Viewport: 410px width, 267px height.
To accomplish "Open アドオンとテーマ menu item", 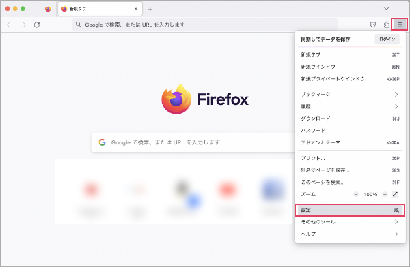I will 350,142.
